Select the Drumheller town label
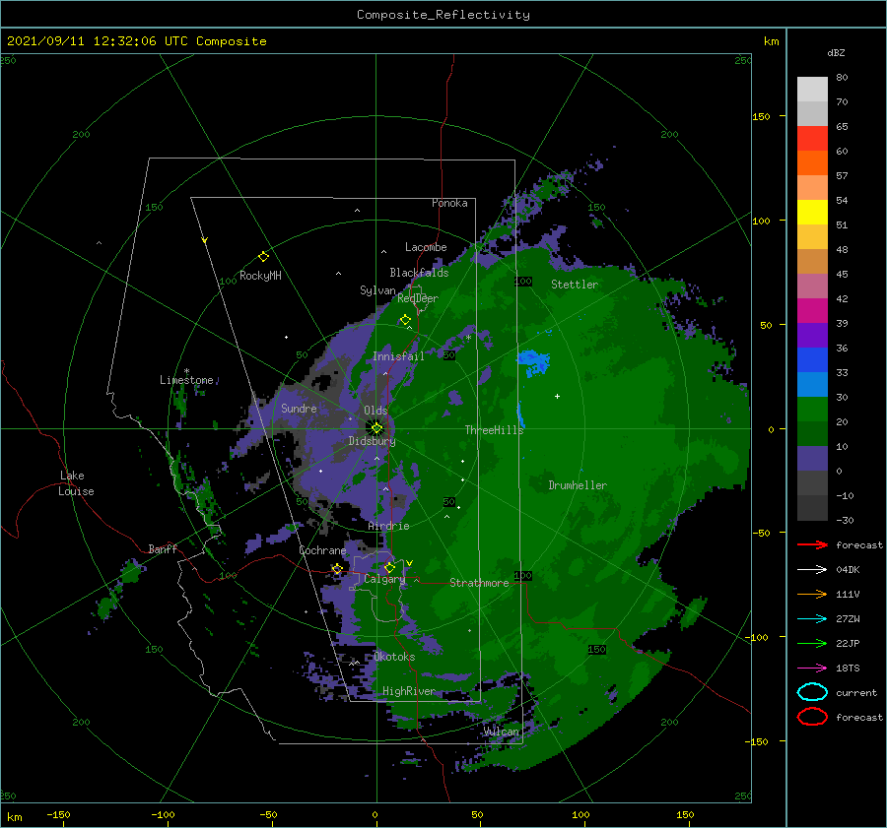 [578, 485]
